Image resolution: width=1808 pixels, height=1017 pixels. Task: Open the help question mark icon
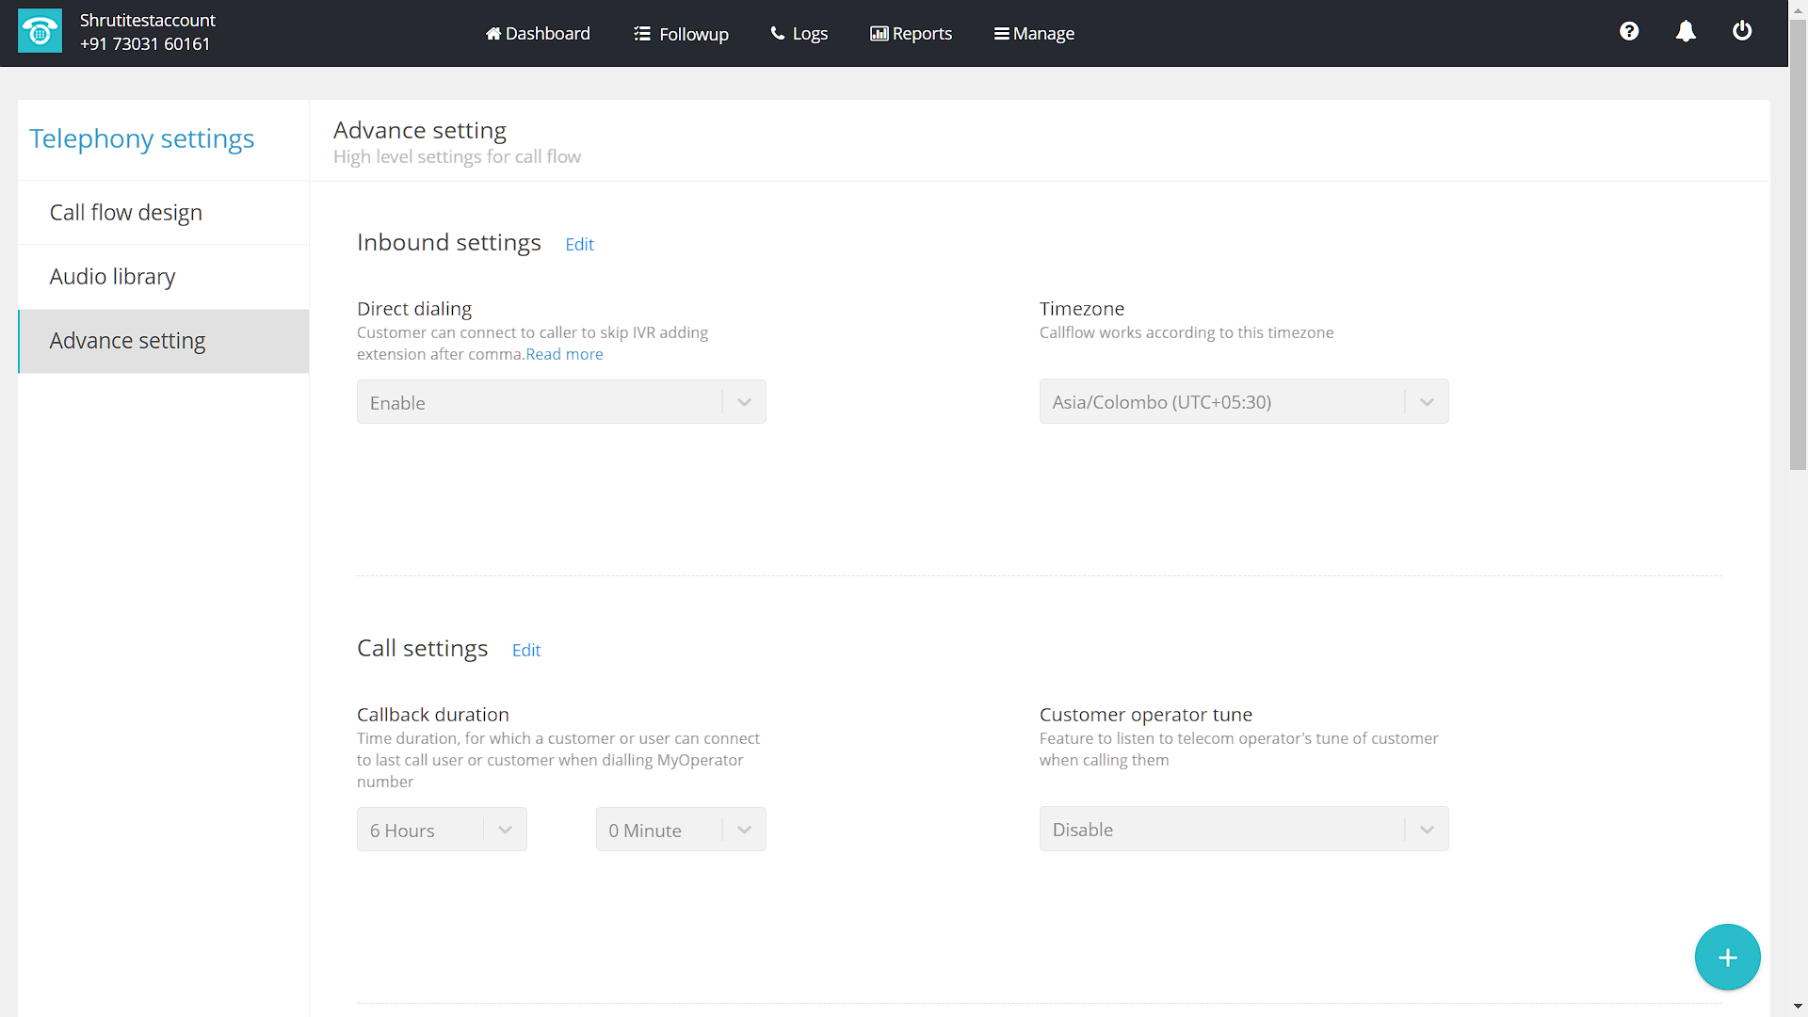click(x=1629, y=31)
